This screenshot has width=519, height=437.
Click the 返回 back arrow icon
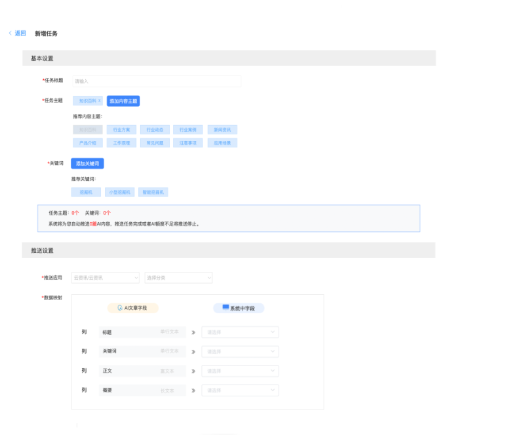point(10,33)
